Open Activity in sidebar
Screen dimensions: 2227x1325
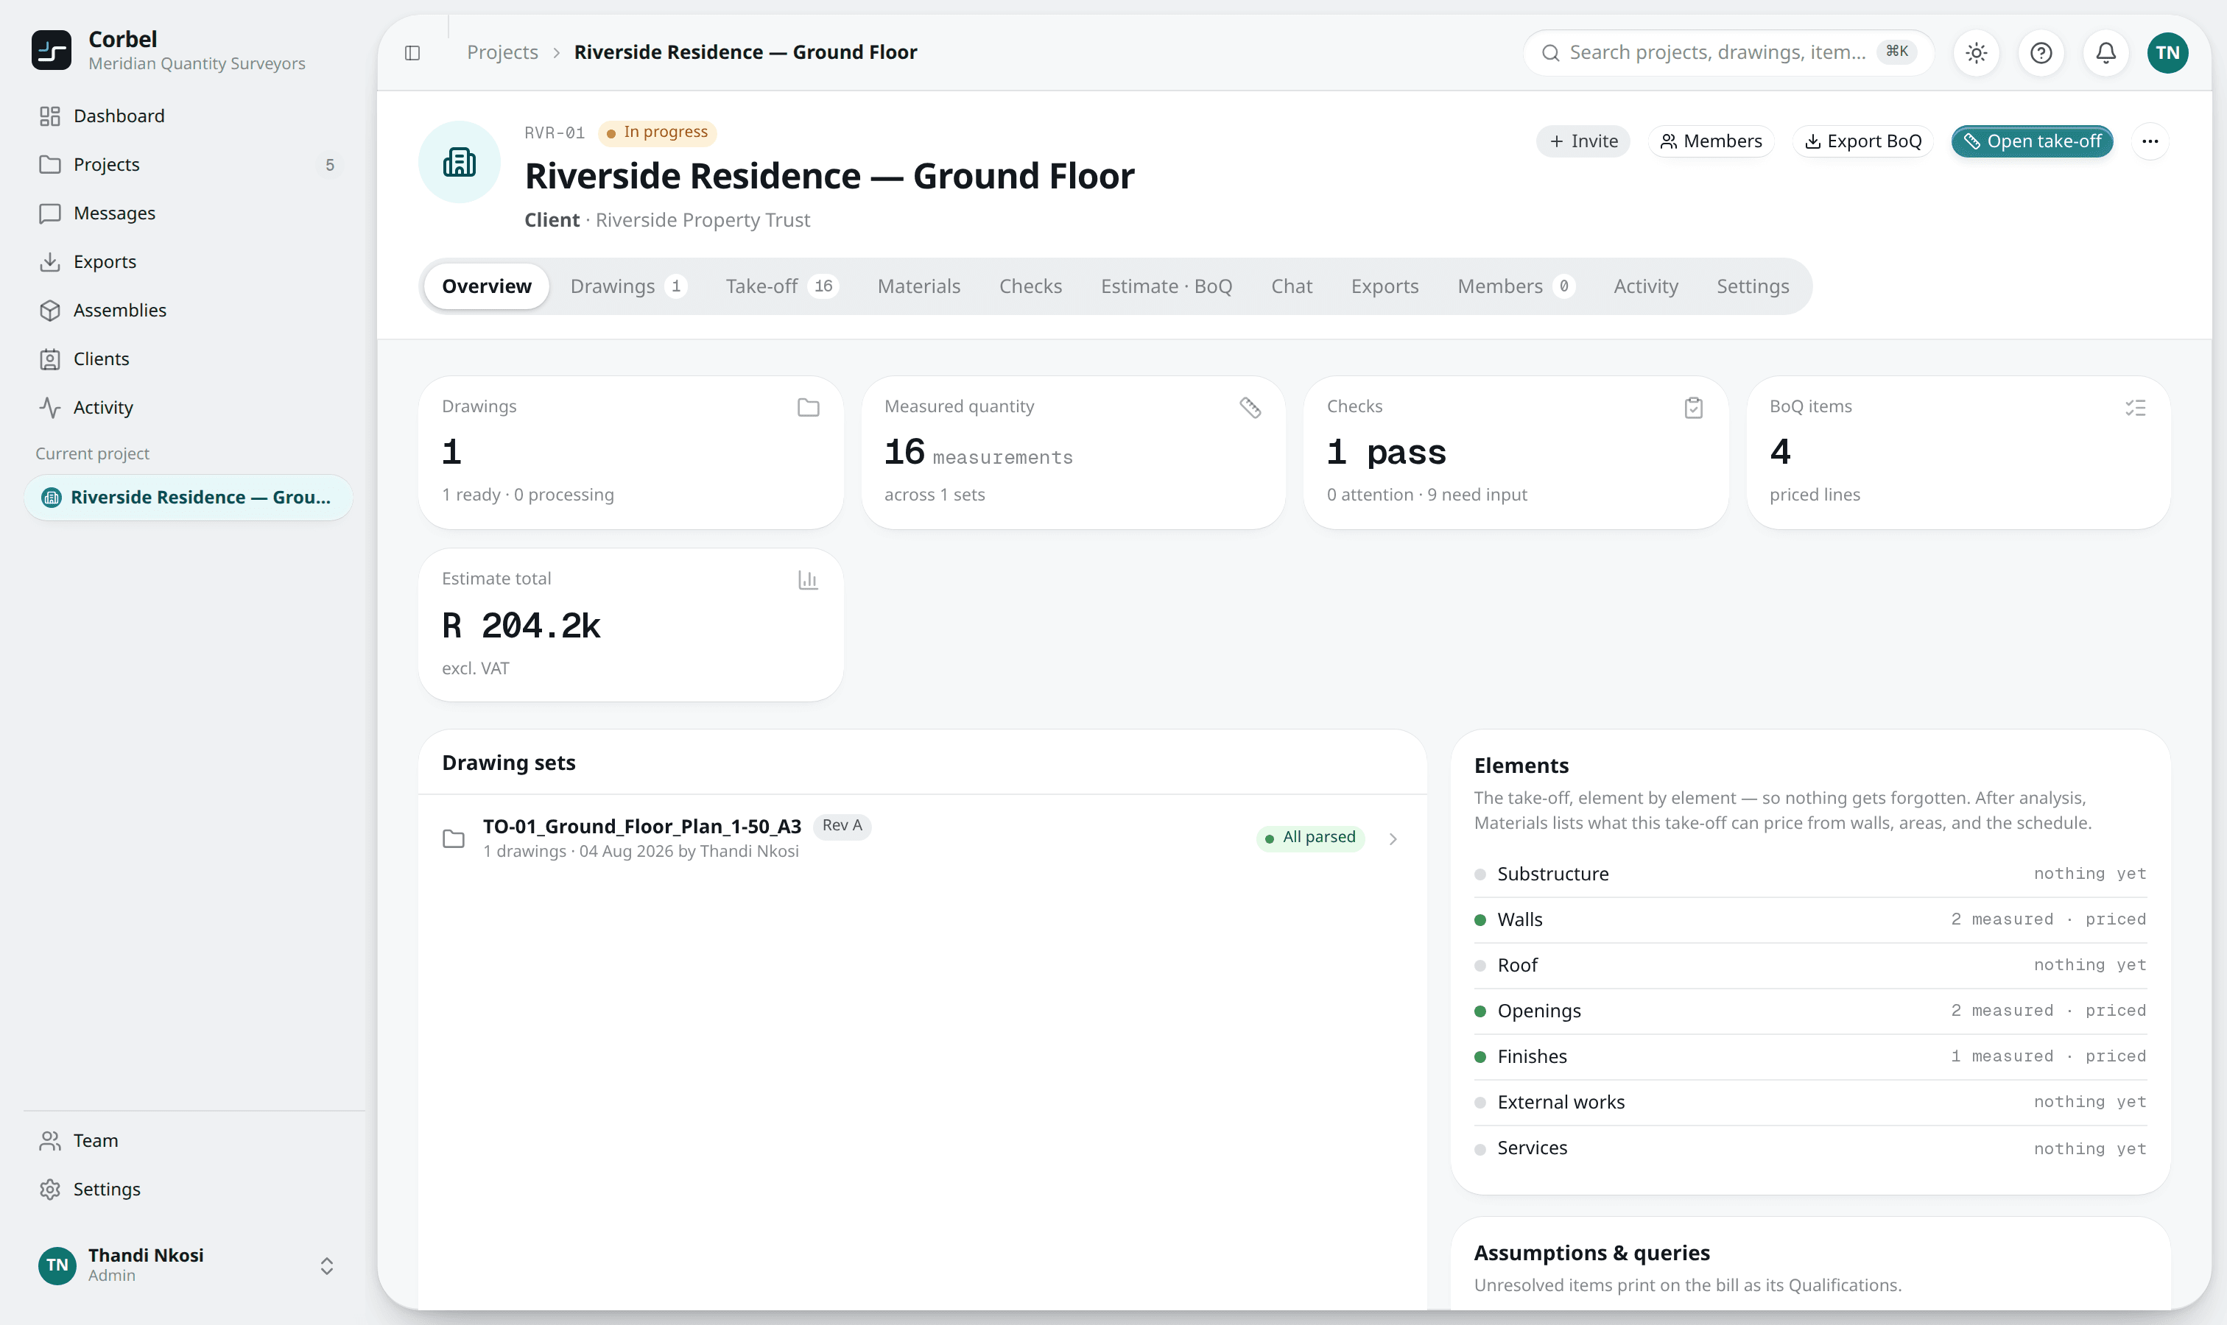point(188,407)
